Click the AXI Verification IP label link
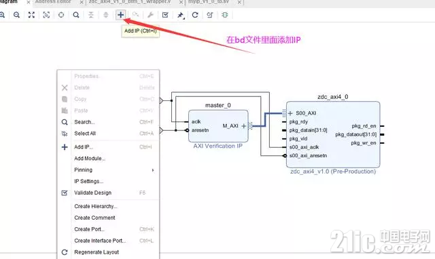The height and width of the screenshot is (259, 435). point(217,146)
